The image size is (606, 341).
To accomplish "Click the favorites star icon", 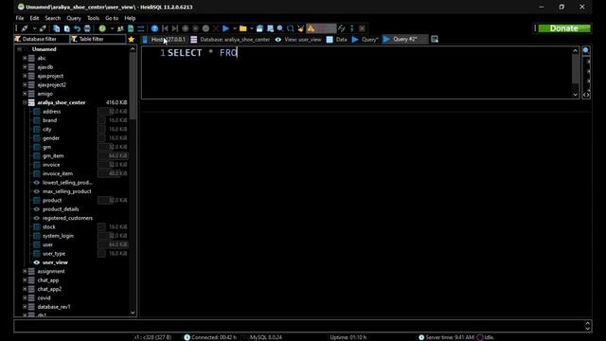I will 131,40.
